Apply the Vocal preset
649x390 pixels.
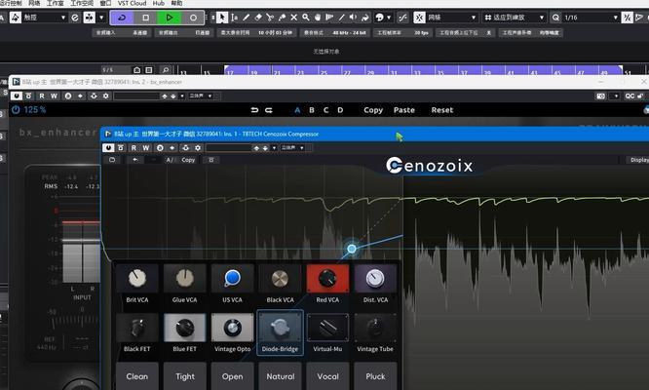(x=327, y=376)
